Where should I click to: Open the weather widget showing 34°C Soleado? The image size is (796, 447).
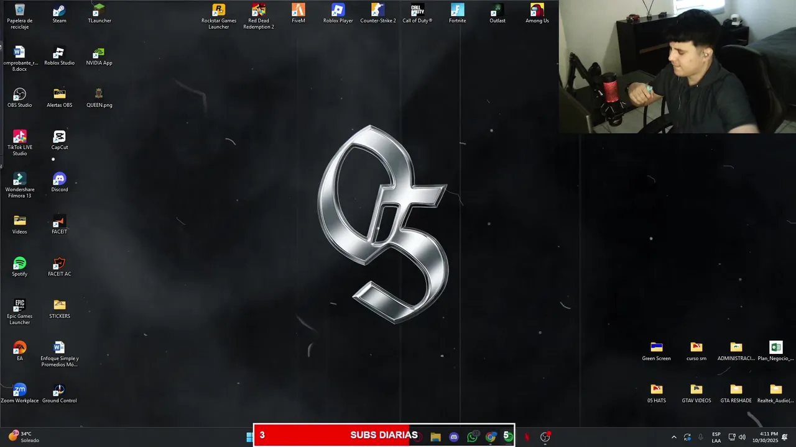(x=24, y=437)
